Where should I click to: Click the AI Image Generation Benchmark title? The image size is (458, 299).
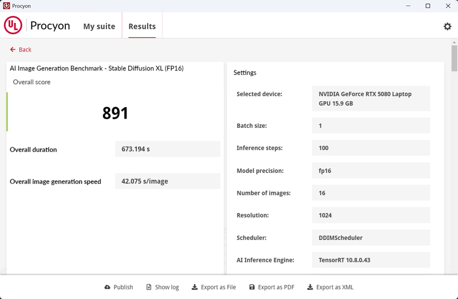97,68
